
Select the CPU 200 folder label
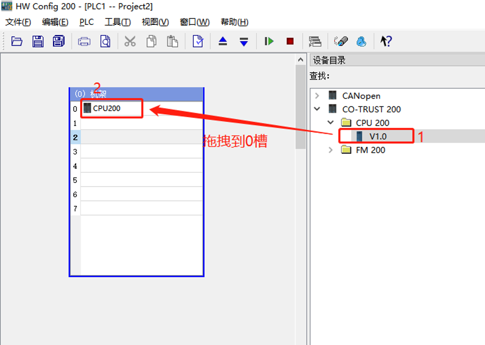[x=373, y=123]
